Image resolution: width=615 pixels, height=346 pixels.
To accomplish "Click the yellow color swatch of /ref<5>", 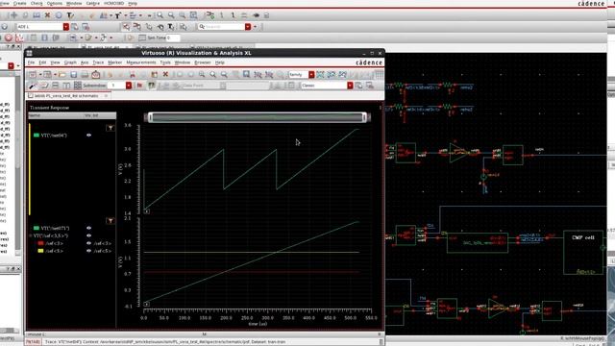I will click(x=40, y=251).
